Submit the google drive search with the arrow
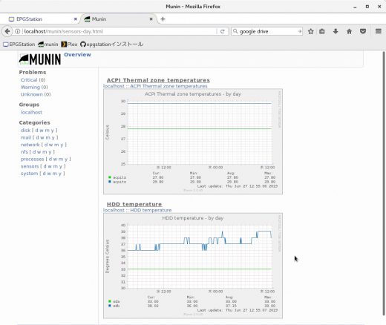 click(300, 31)
